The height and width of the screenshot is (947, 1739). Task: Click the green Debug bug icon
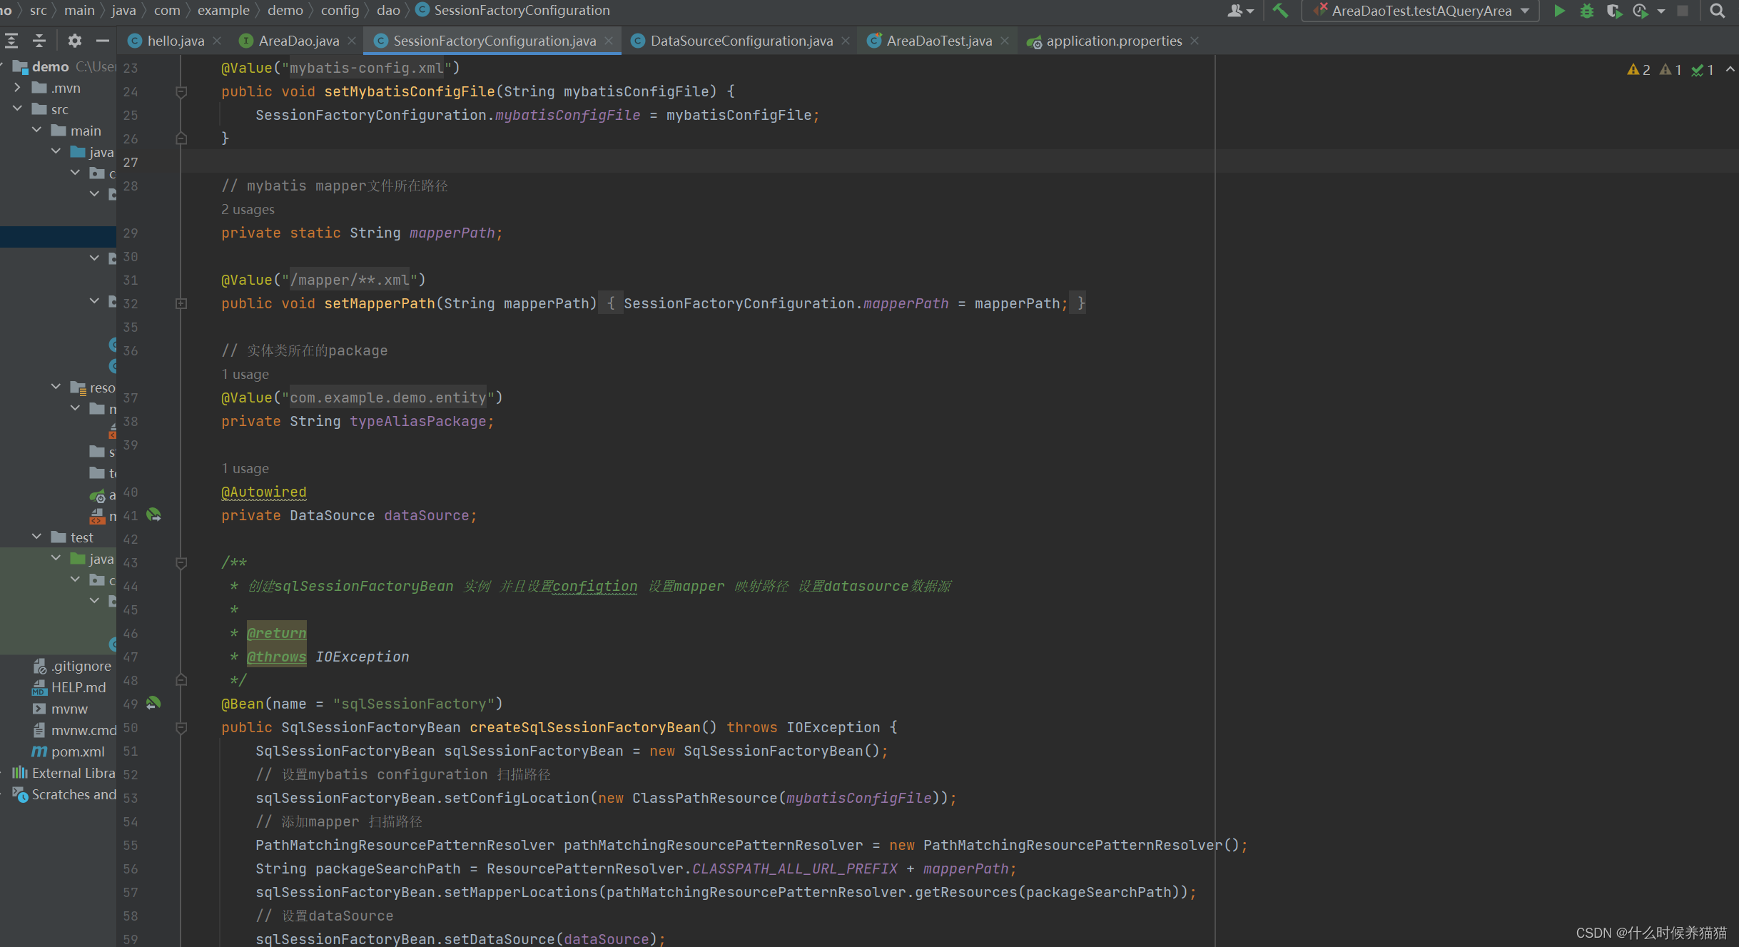point(1586,11)
